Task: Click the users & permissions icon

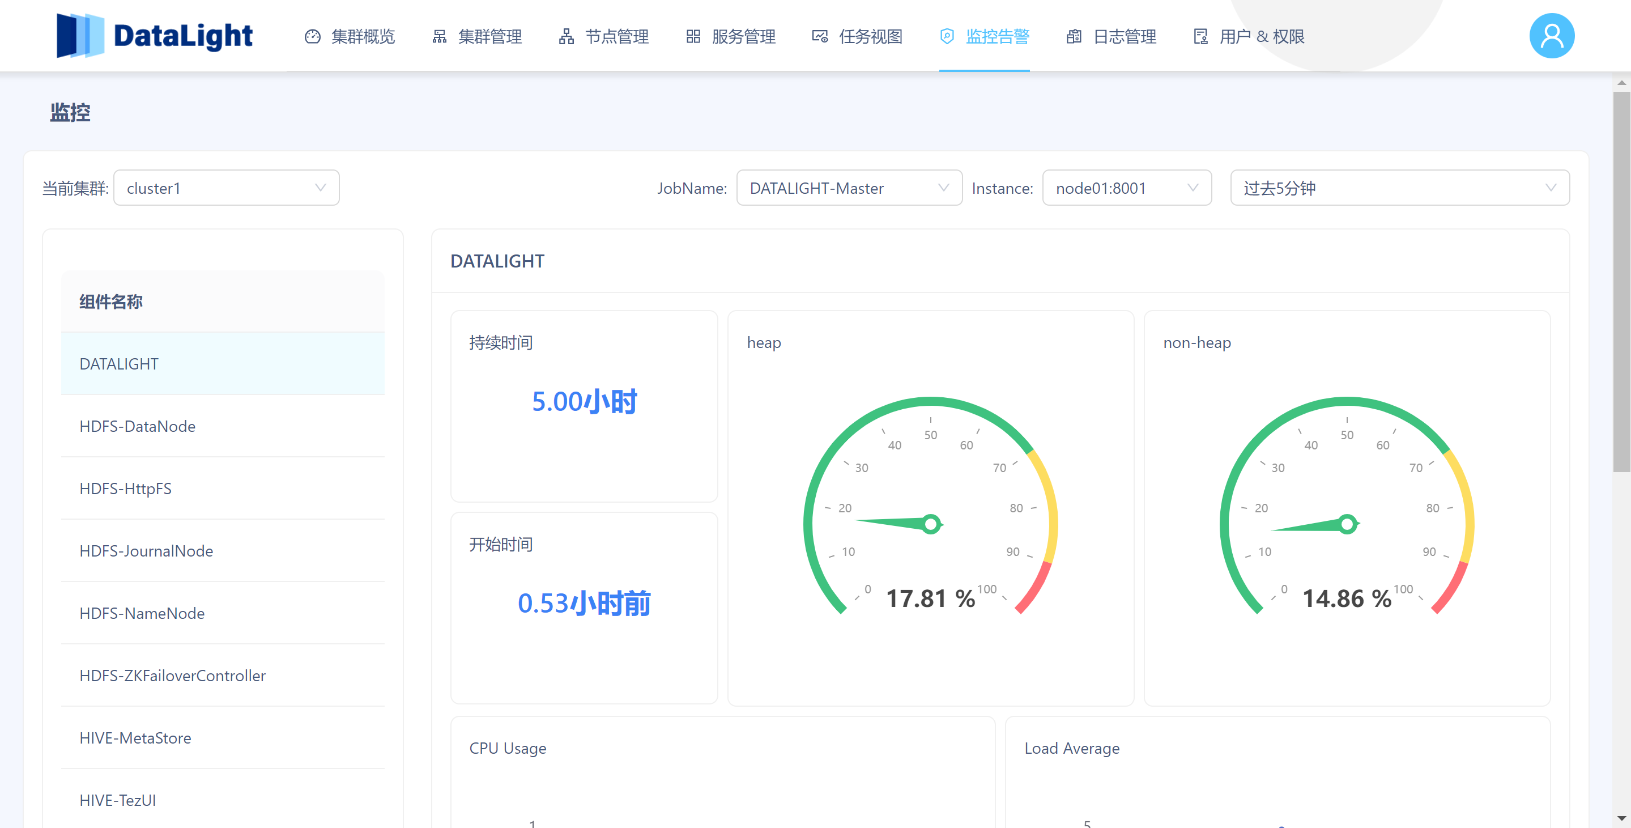Action: point(1201,37)
